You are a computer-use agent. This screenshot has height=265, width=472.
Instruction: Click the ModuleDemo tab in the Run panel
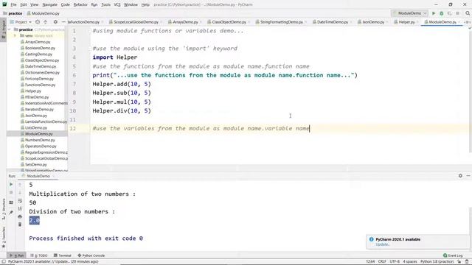pos(38,176)
